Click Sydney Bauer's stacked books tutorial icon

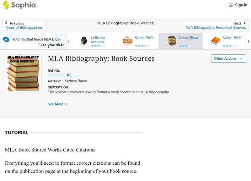coord(172,40)
